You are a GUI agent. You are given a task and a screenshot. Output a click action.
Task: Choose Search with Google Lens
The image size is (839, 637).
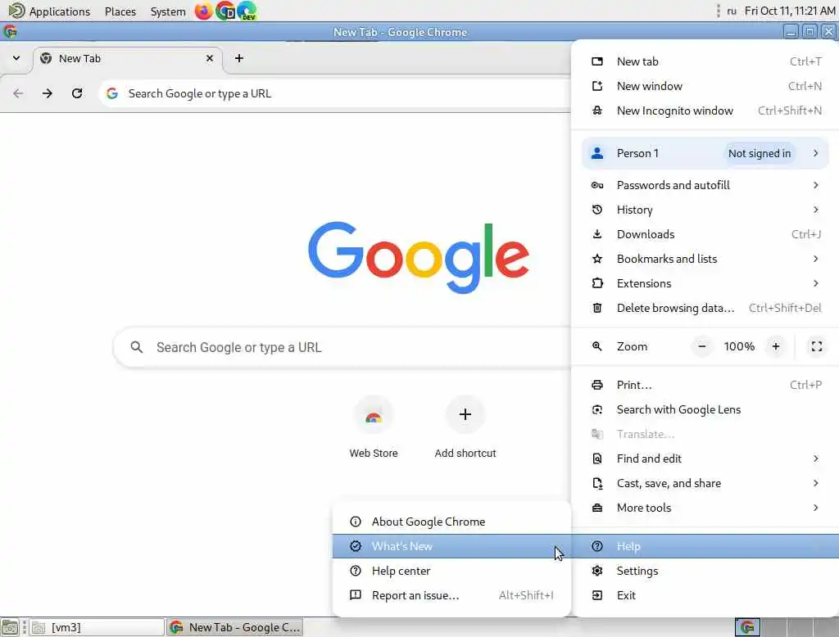705,409
